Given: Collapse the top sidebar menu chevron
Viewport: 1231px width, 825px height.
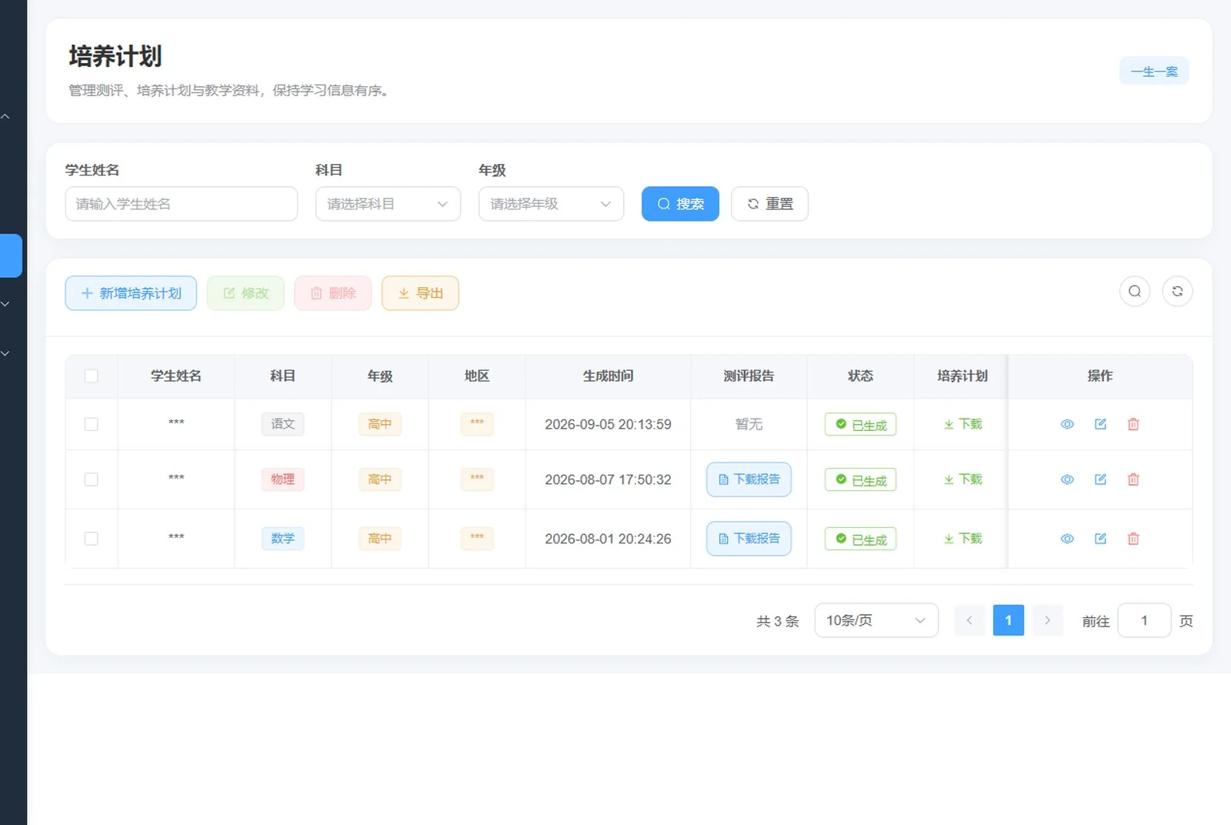Looking at the screenshot, I should tap(5, 117).
